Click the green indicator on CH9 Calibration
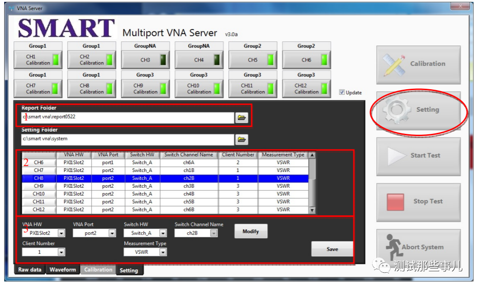 pyautogui.click(x=163, y=89)
